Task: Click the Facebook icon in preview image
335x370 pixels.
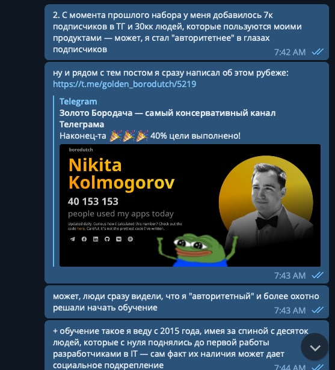Action: [x=84, y=239]
